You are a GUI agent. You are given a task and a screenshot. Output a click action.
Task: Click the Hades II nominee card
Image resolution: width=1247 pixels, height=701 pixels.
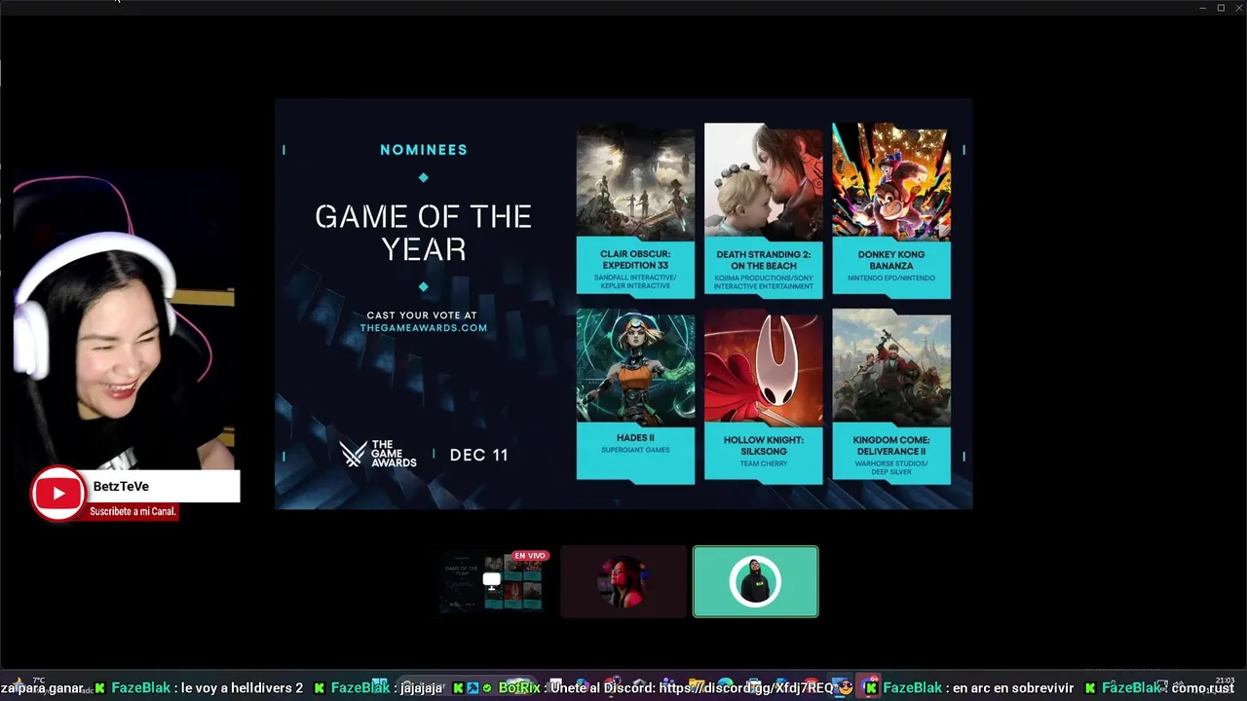tap(635, 395)
